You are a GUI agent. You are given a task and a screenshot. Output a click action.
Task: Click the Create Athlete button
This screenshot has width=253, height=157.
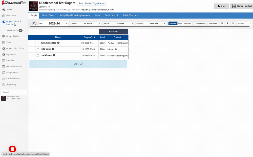pyautogui.click(x=200, y=24)
